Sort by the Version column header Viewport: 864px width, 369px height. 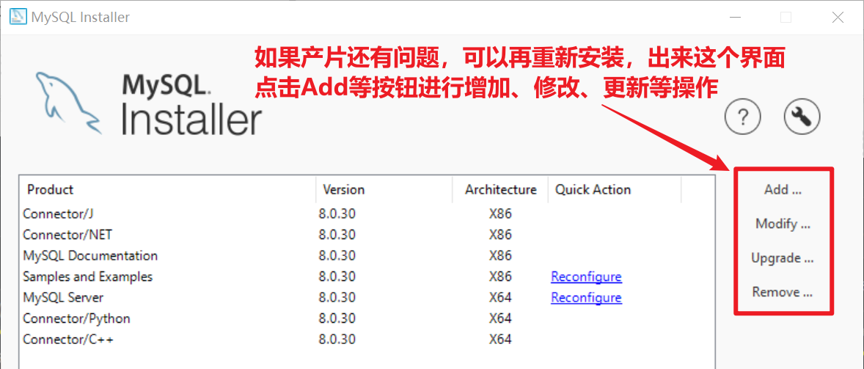coord(384,190)
